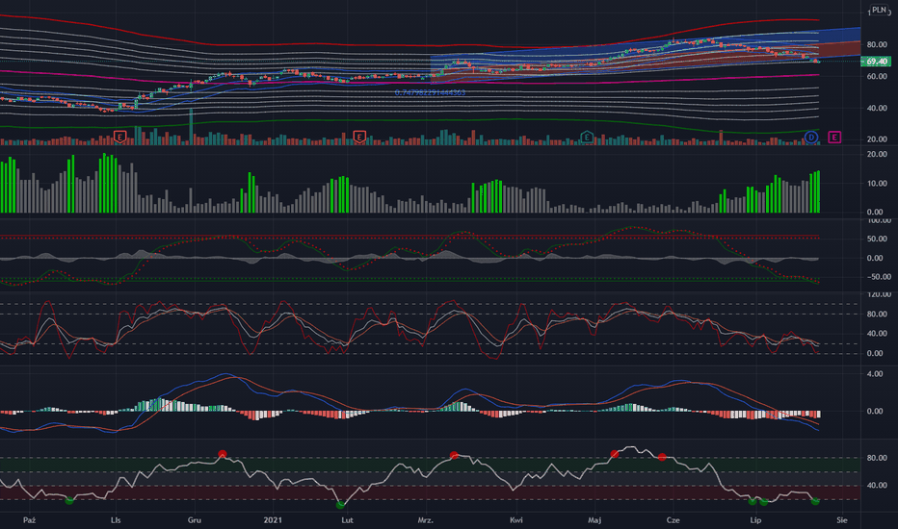Open the blue dividend D marker
This screenshot has height=529, width=898.
coord(811,138)
